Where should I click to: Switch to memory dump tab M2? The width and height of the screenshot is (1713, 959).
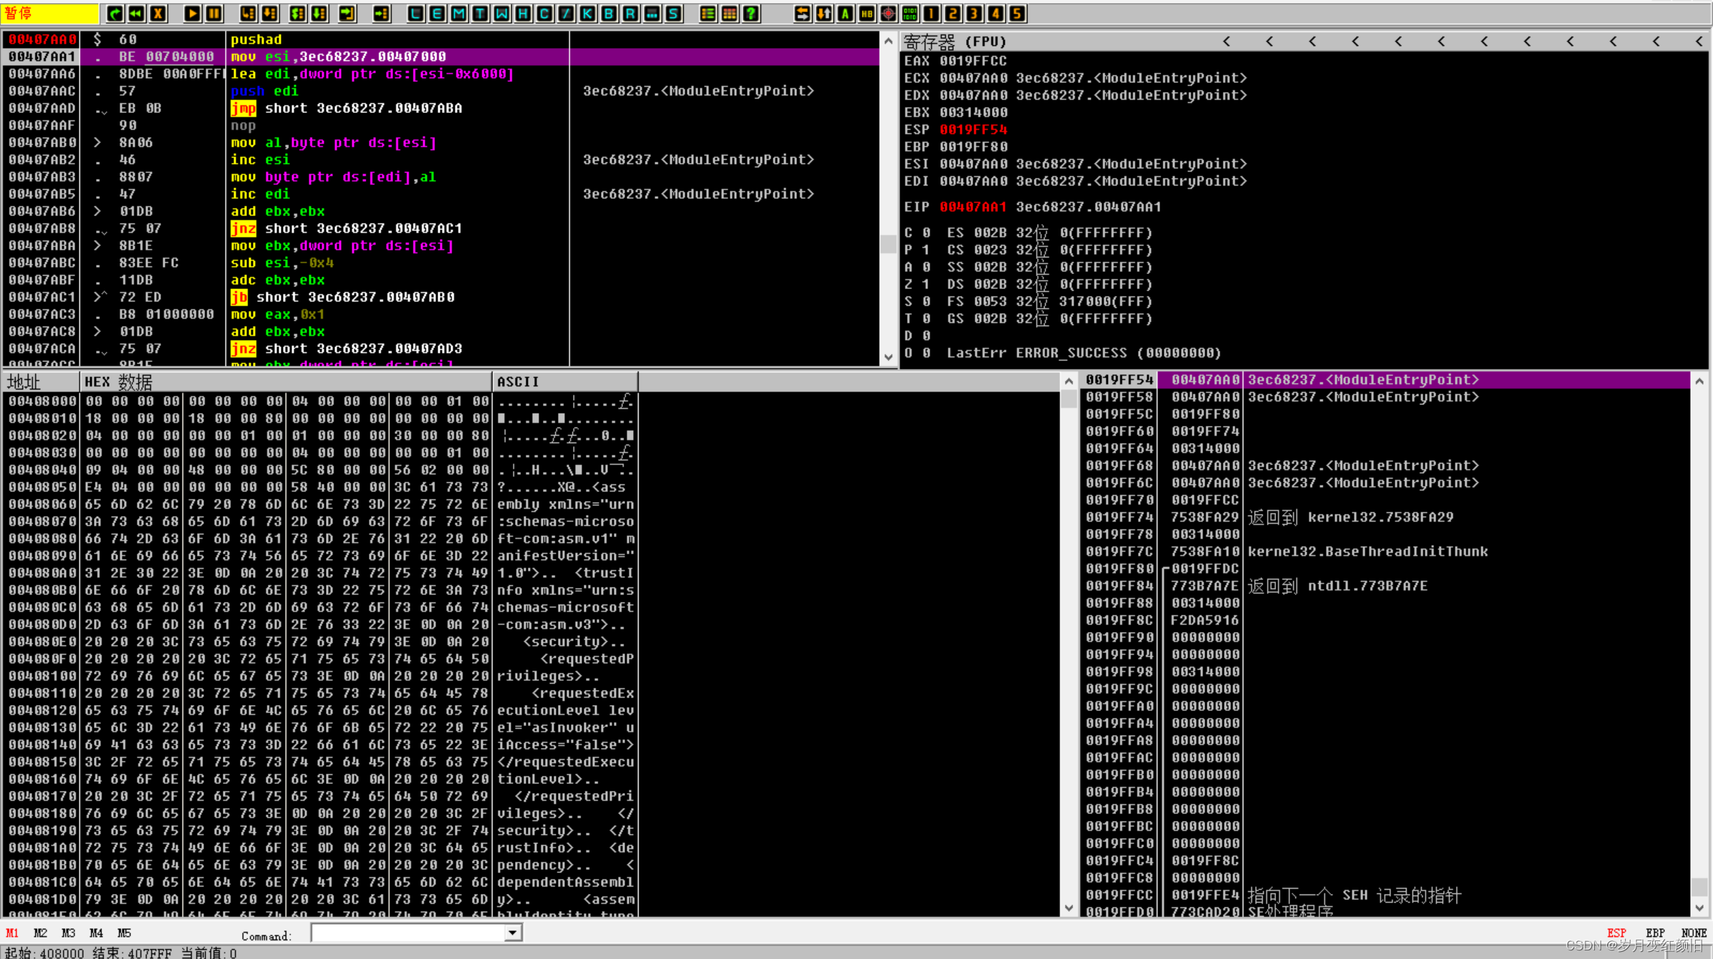[40, 933]
